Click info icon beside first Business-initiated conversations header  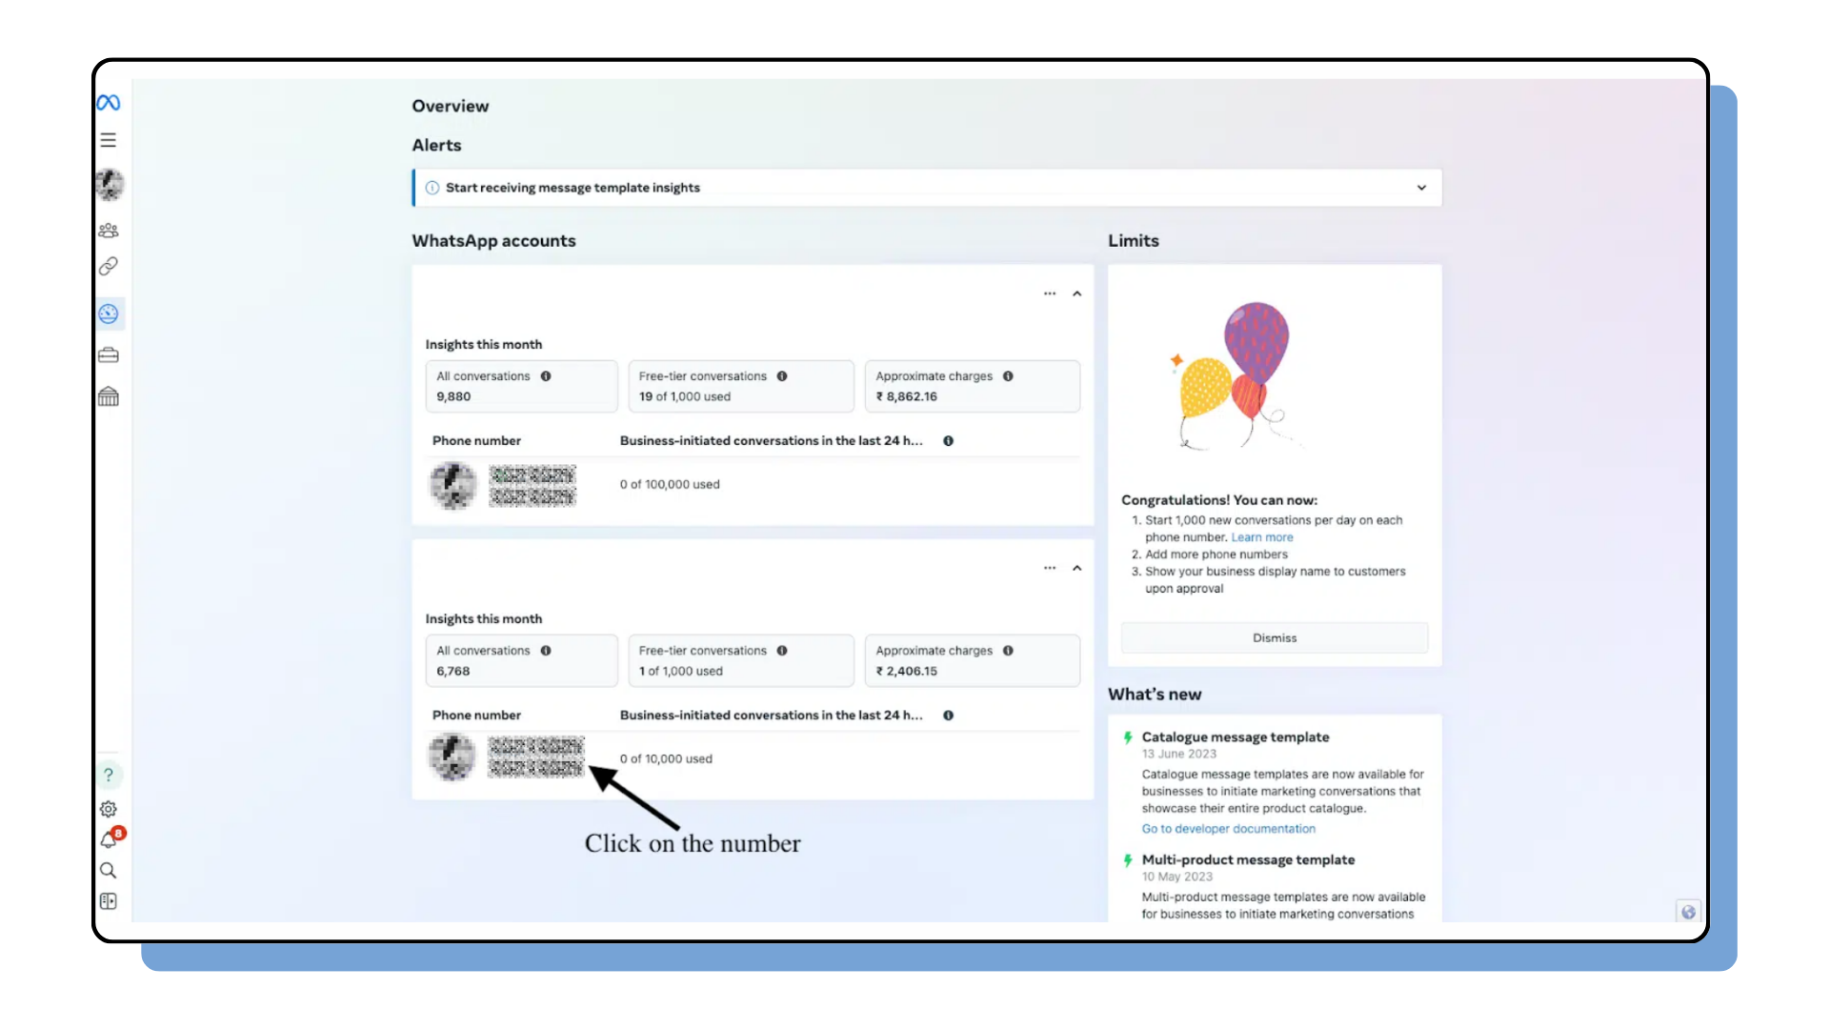point(949,441)
